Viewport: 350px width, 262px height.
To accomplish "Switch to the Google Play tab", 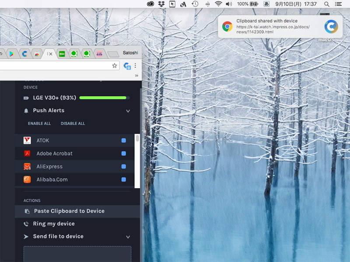I will pyautogui.click(x=12, y=54).
